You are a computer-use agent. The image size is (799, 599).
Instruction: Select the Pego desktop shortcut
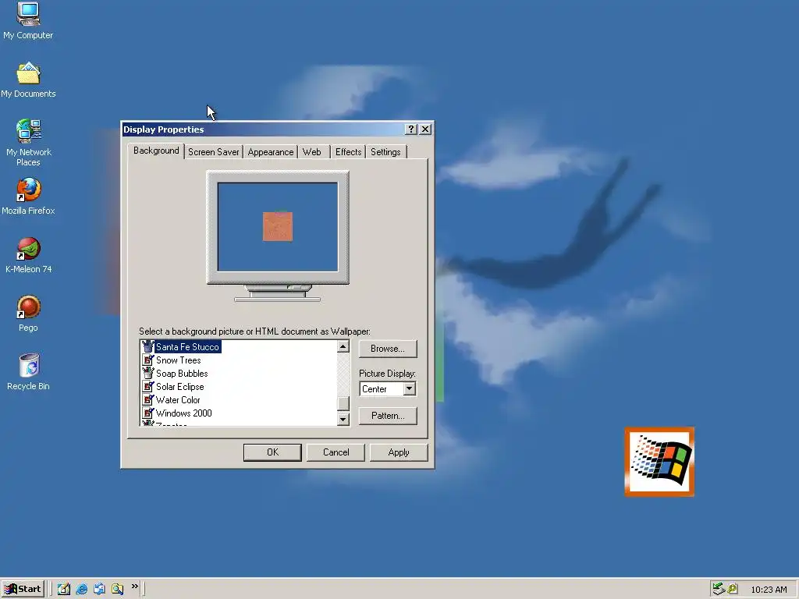(x=28, y=314)
